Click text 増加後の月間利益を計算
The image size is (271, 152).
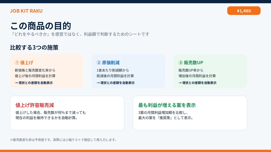click(197, 76)
